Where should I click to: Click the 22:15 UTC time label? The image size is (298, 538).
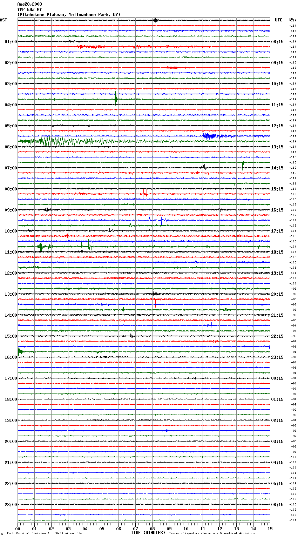coord(277,336)
